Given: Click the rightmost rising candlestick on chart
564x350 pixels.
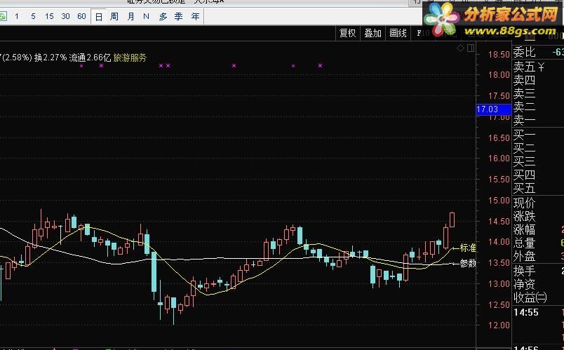Looking at the screenshot, I should tap(452, 220).
